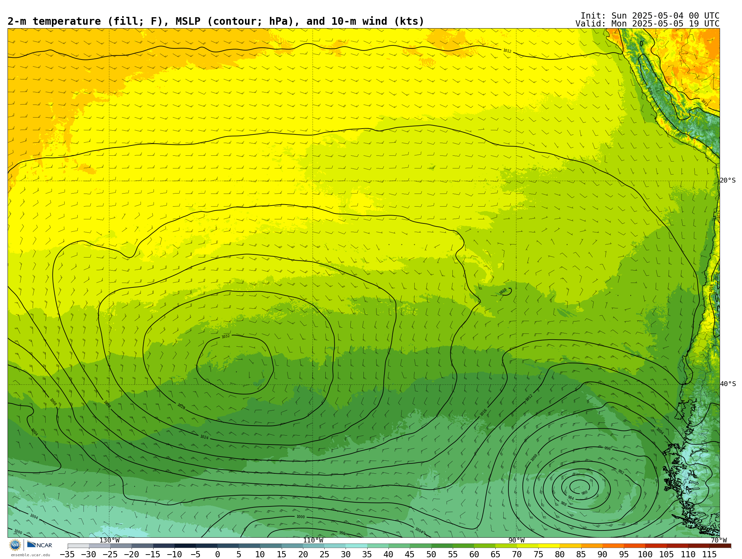Select the 30–35 F colorbar swatch
This screenshot has width=742, height=559.
coord(356,546)
